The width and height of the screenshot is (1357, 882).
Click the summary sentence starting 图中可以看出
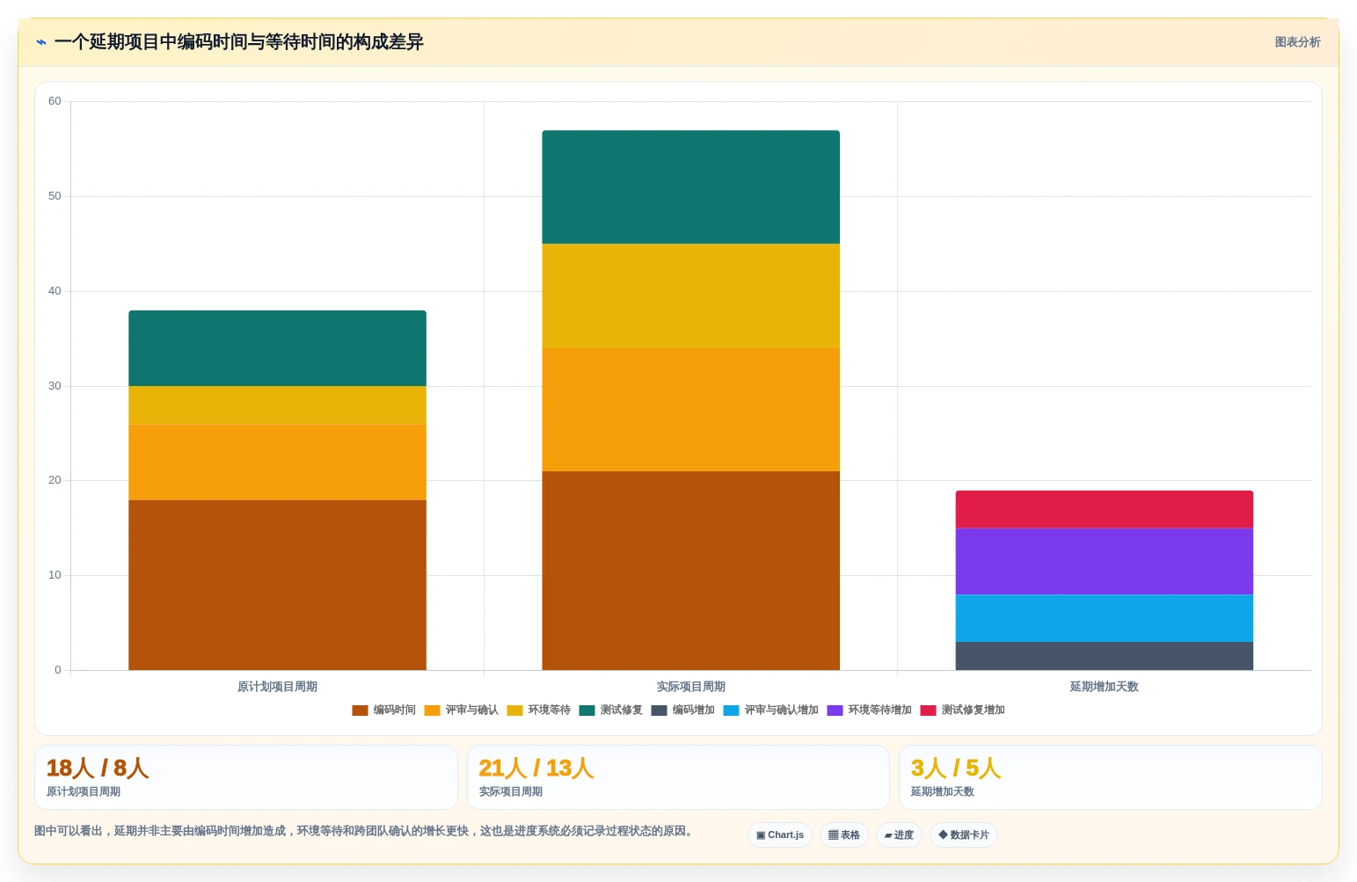365,831
